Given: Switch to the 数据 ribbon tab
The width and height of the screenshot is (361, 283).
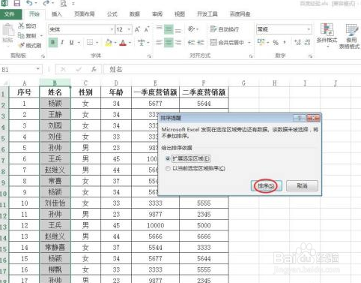Looking at the screenshot, I should [135, 14].
